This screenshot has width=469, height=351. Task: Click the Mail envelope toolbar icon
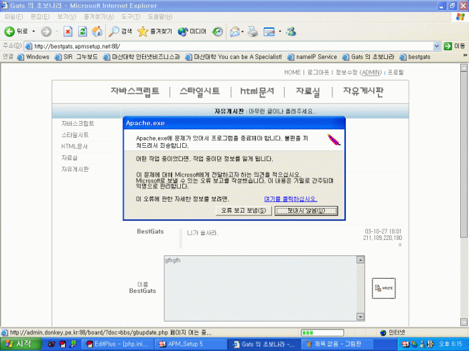point(235,31)
